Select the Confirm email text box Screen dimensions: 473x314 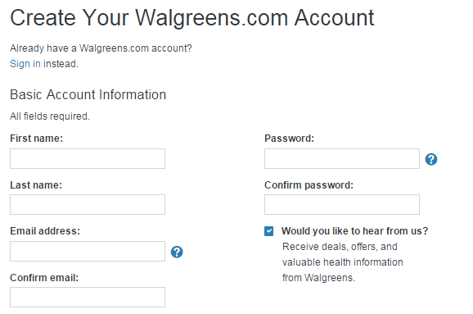[x=88, y=297]
